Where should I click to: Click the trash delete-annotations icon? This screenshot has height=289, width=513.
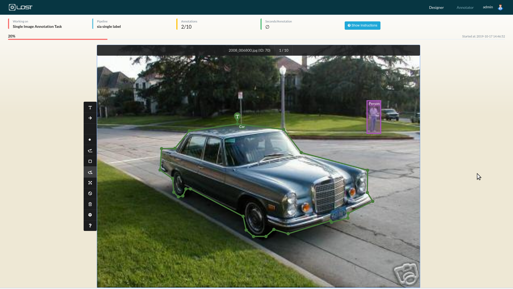90,204
